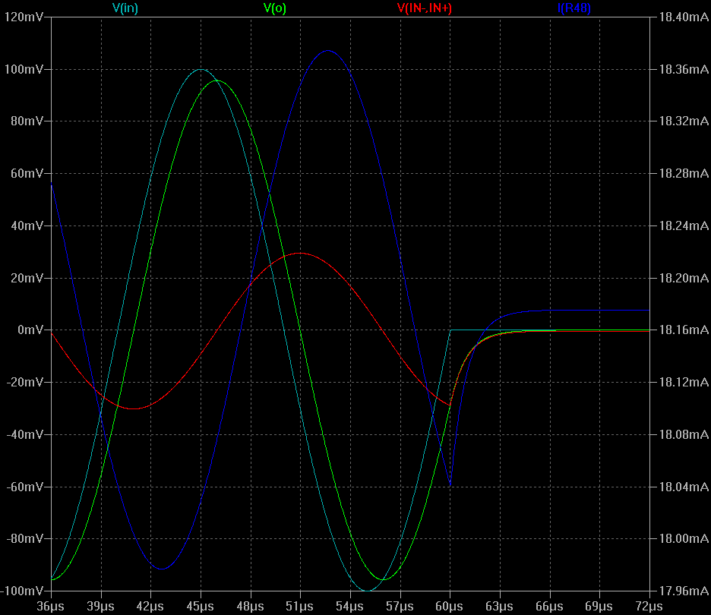Click the 60mV left axis label
This screenshot has width=711, height=615.
27,173
